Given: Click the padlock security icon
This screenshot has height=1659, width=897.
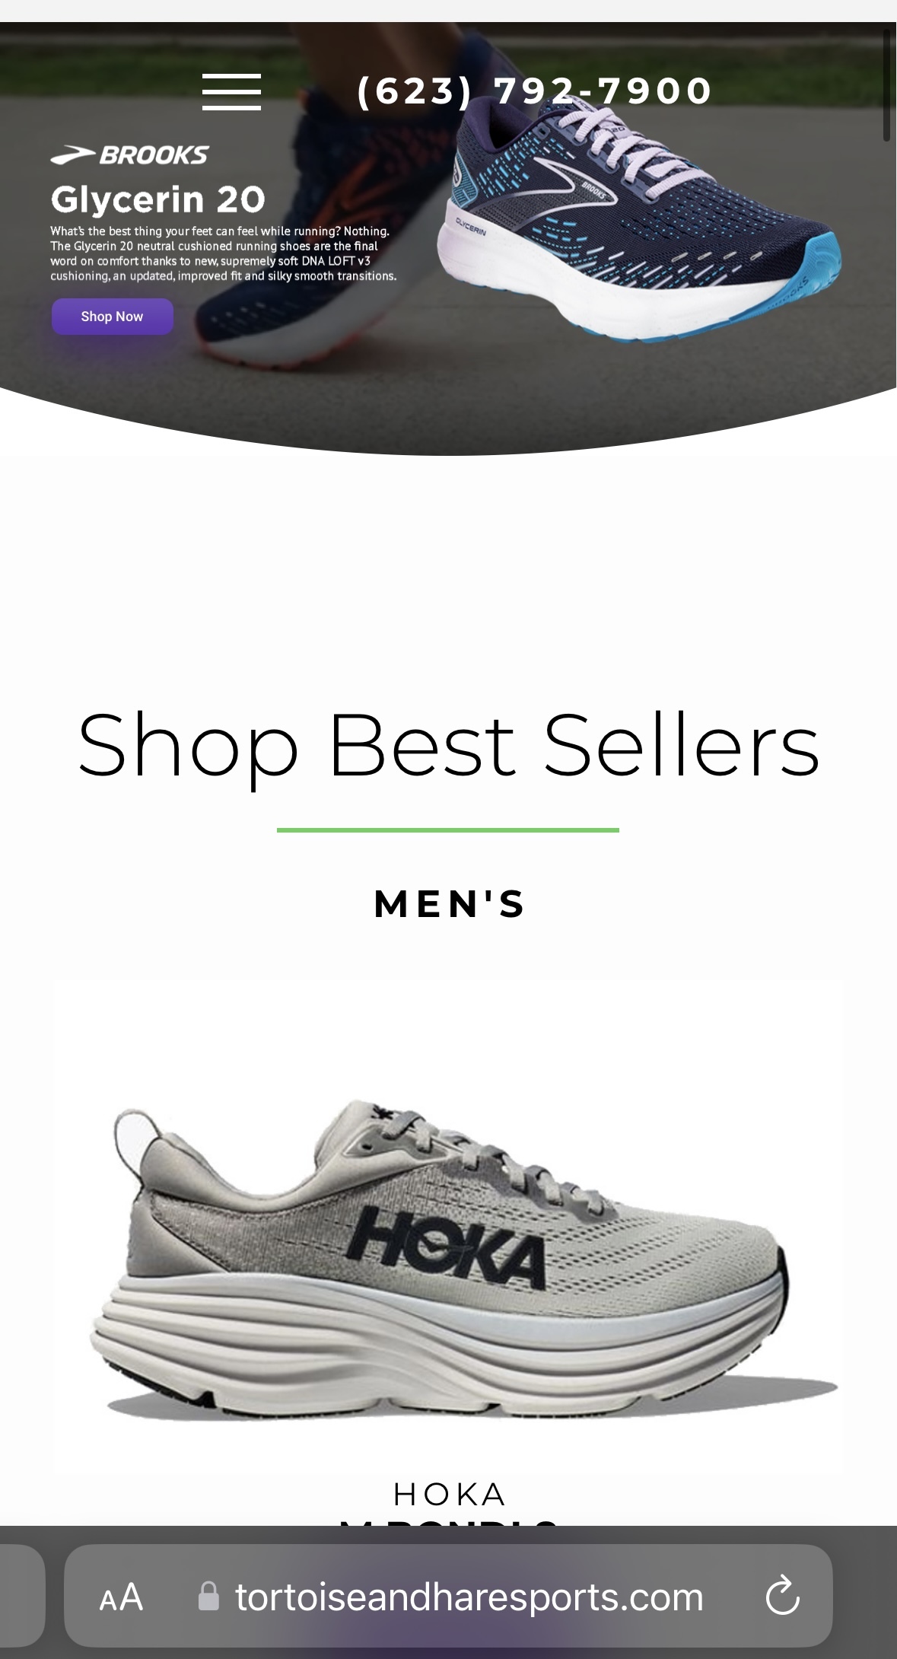Looking at the screenshot, I should (x=208, y=1597).
